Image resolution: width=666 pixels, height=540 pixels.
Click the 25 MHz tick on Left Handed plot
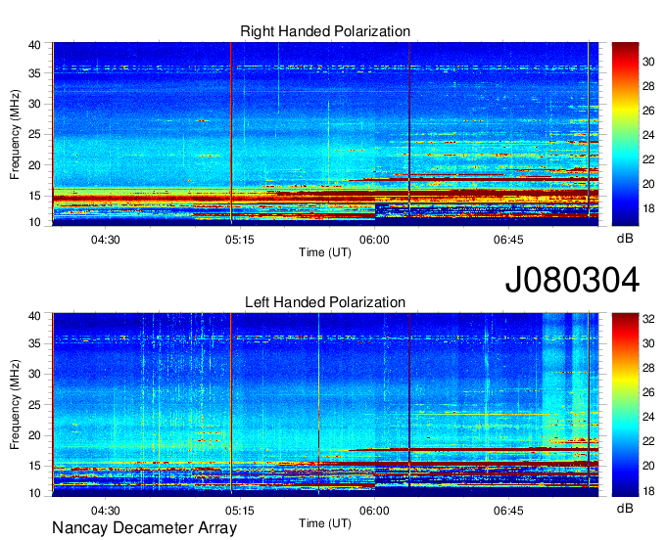pos(35,405)
